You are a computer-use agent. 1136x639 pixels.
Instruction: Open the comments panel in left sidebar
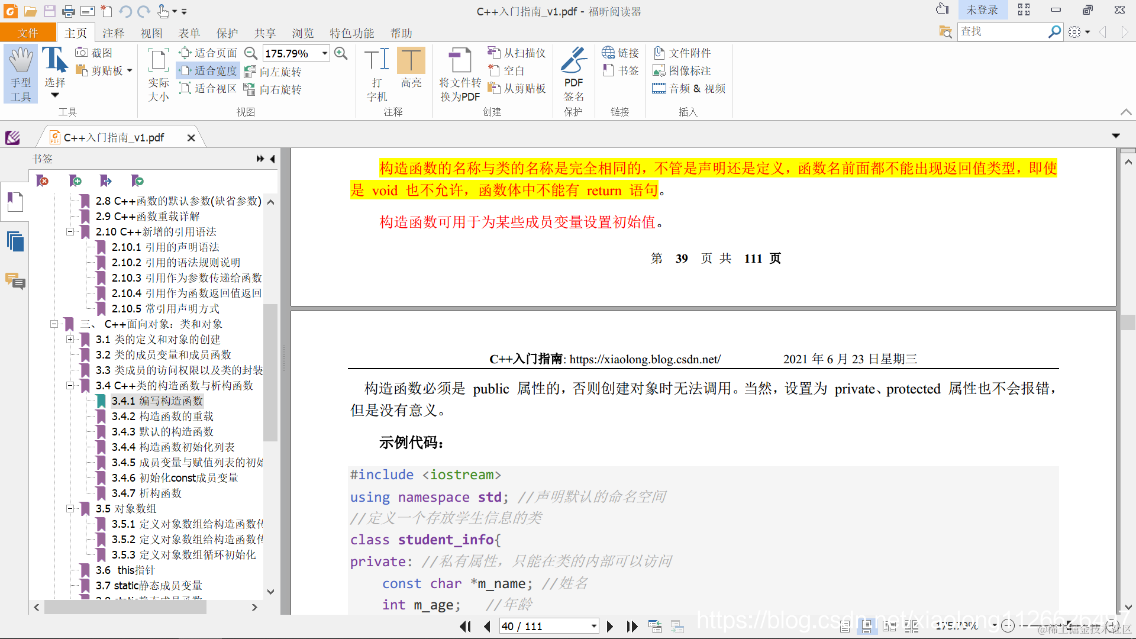tap(15, 282)
